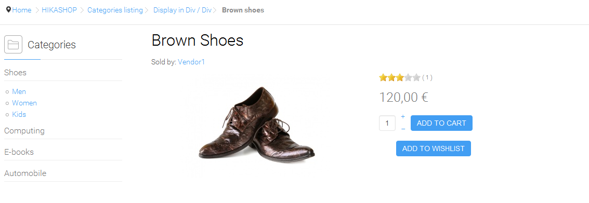Open the Women shoes subcategory

coord(24,103)
